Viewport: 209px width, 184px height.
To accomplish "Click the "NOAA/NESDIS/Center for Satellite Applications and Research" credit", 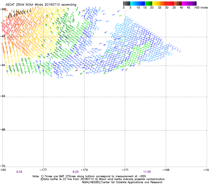I will coord(122,182).
